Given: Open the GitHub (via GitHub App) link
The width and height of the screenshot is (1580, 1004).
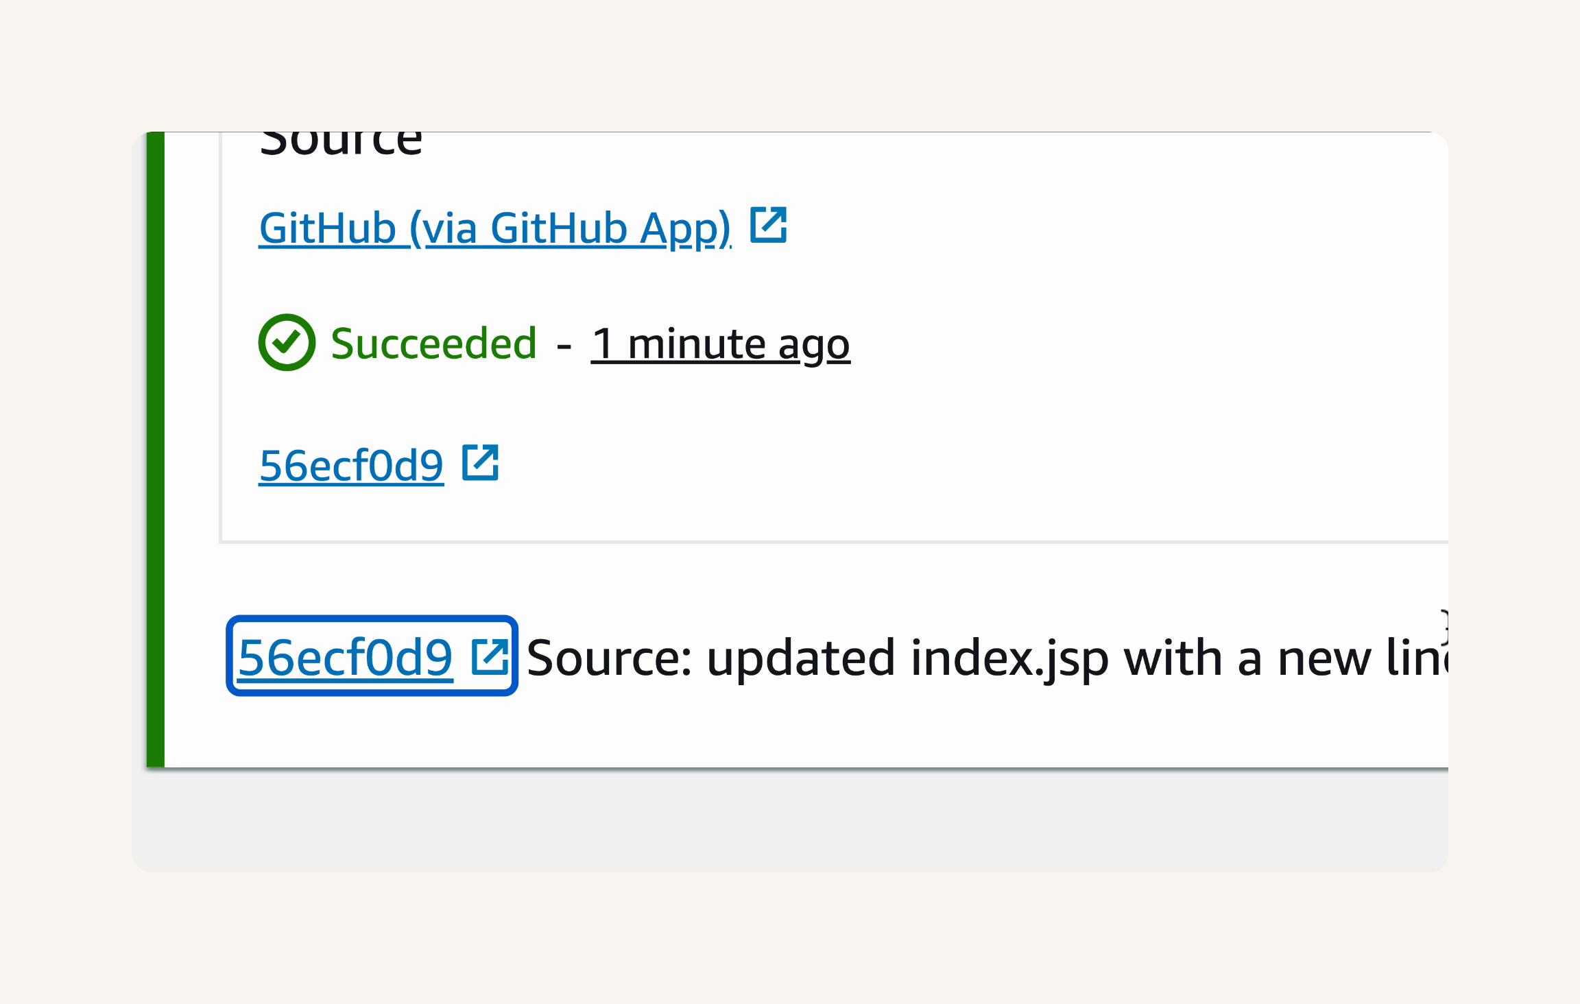Looking at the screenshot, I should (x=494, y=228).
